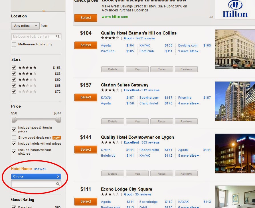The height and width of the screenshot is (208, 255).
Task: Uncheck the three-star $60 filter checkbox
Action: pyautogui.click(x=14, y=79)
